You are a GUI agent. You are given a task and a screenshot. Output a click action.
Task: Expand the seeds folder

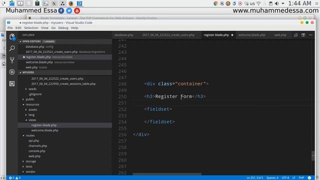click(26, 89)
